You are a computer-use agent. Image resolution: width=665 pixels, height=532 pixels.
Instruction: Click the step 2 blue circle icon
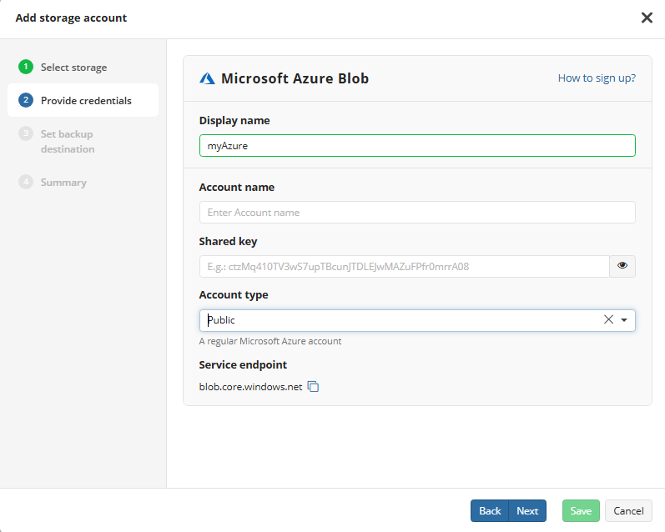pos(26,101)
